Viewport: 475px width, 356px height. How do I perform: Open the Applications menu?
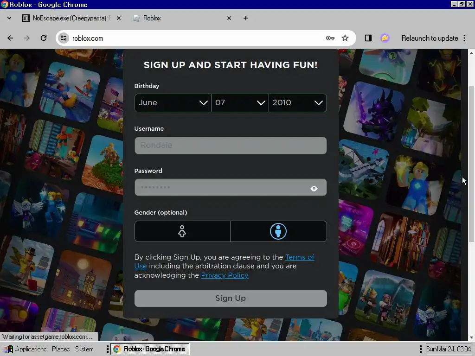click(31, 349)
